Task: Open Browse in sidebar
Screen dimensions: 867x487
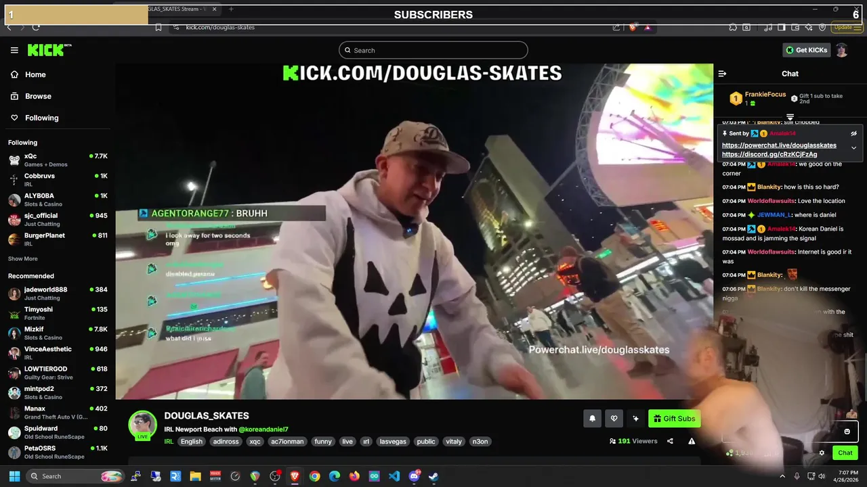Action: (58, 96)
